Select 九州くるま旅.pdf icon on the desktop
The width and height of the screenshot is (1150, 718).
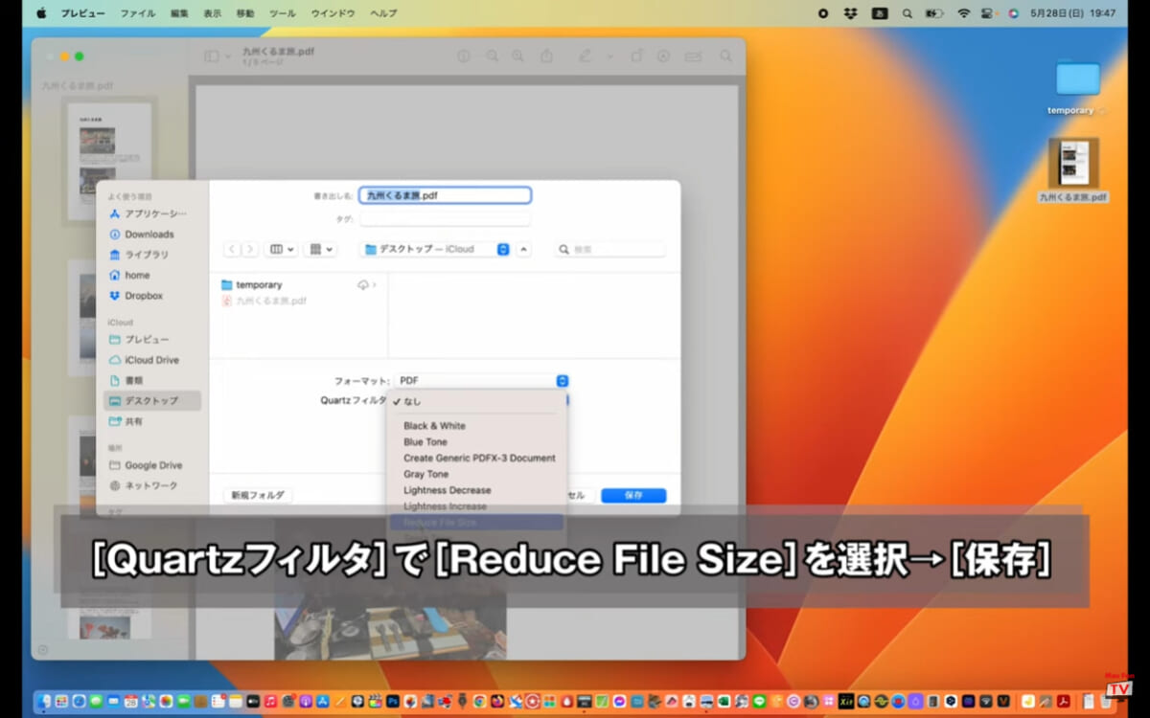click(x=1073, y=170)
